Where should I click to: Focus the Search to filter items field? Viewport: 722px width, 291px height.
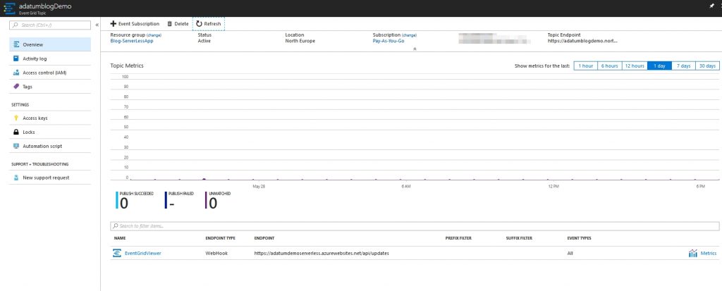pyautogui.click(x=415, y=226)
